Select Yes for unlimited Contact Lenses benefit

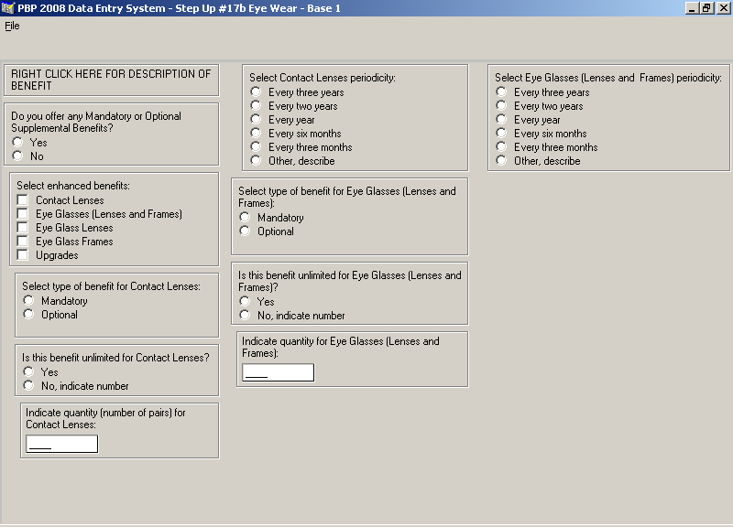tap(28, 371)
